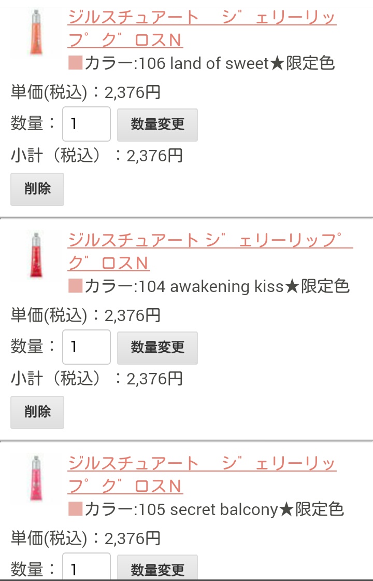This screenshot has width=373, height=581.
Task: Open product link for 104 awakening kiss
Action: pos(210,252)
